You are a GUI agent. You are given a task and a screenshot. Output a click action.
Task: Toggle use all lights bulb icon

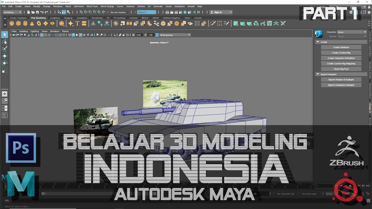tap(88, 35)
